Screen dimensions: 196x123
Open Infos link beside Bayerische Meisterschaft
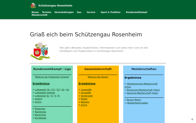click(156, 90)
